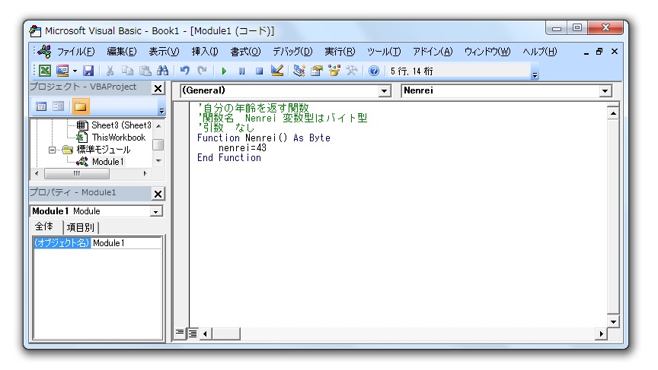
Task: Save Book1 with the floppy disk icon
Action: pyautogui.click(x=88, y=71)
